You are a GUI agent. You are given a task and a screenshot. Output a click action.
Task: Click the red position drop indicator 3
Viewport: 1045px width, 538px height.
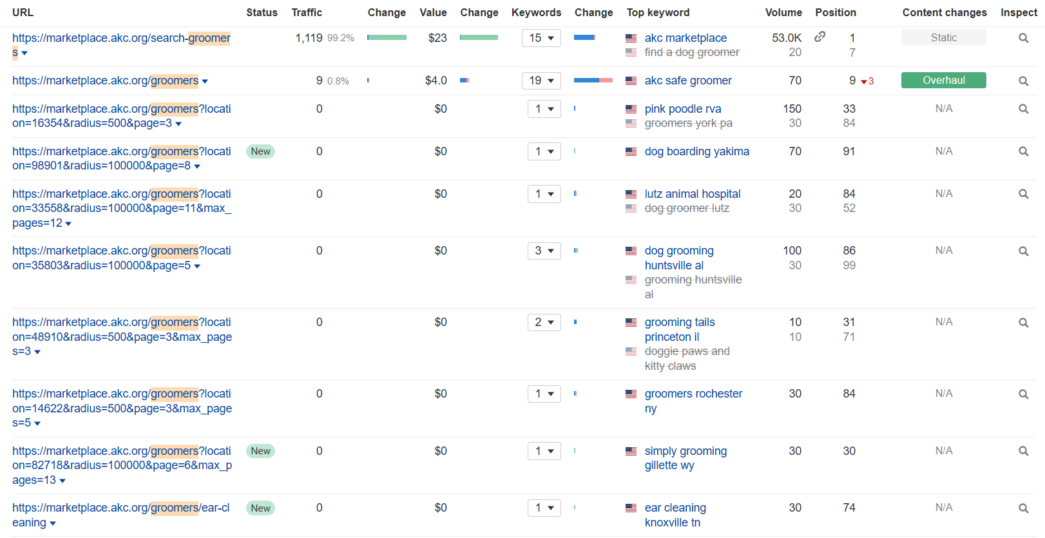[x=867, y=81]
